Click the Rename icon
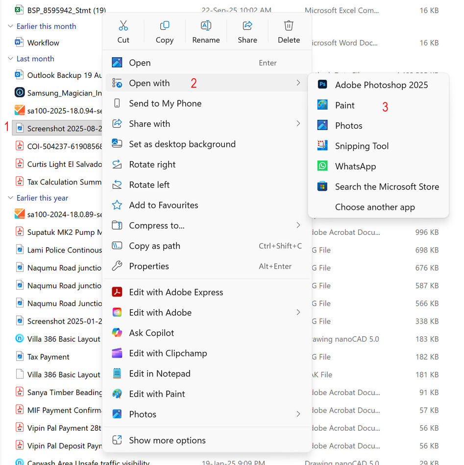This screenshot has width=464, height=465. point(206,25)
